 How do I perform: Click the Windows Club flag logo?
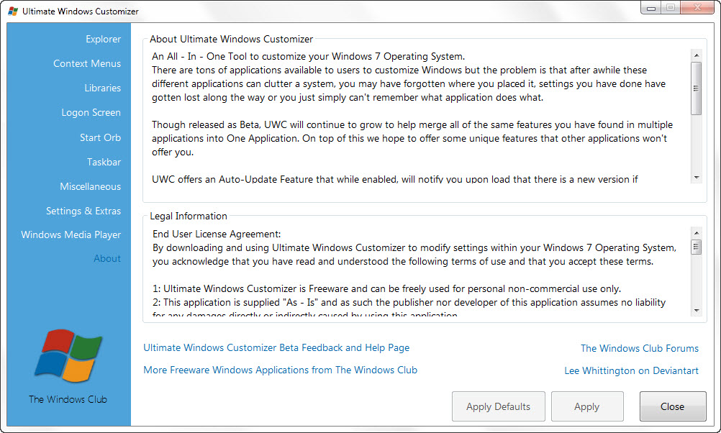[67, 357]
